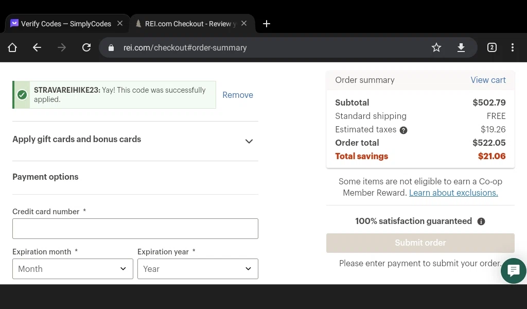The height and width of the screenshot is (309, 527).
Task: Click the 100% satisfaction guaranteed text
Action: point(413,221)
